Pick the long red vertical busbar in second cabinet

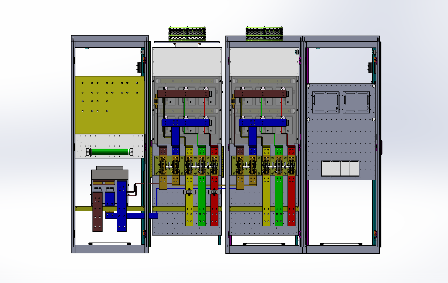coord(214,201)
